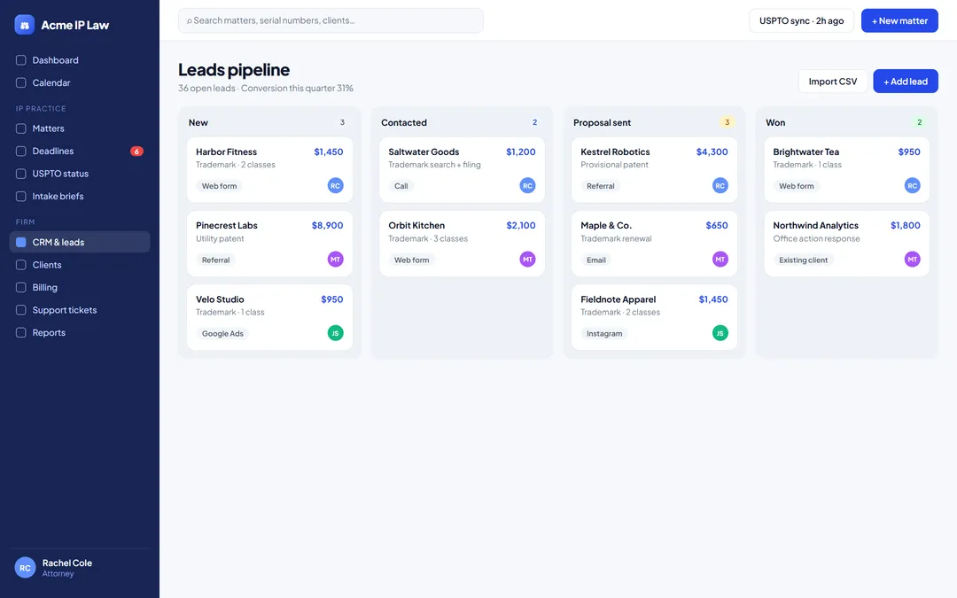
Task: Click the +New matter button
Action: (899, 20)
